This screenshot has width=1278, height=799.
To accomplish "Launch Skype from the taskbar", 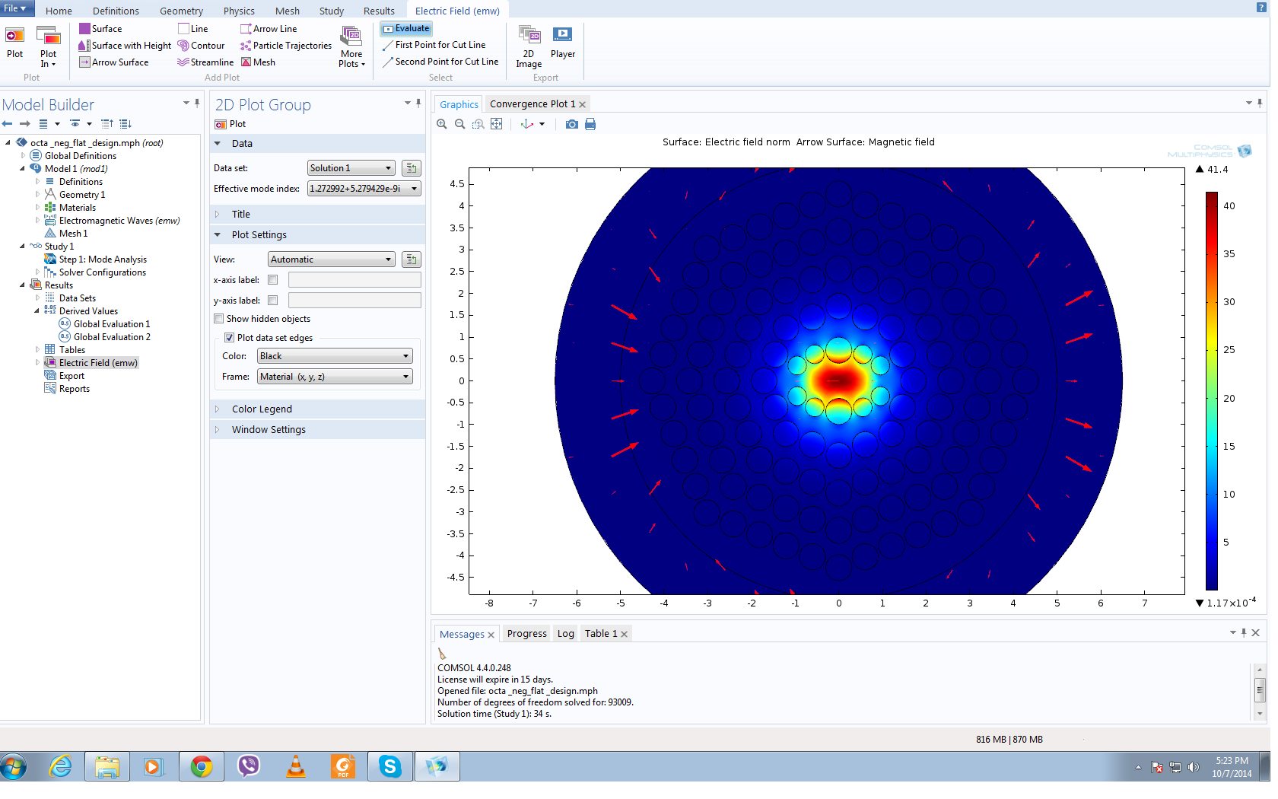I will tap(390, 766).
